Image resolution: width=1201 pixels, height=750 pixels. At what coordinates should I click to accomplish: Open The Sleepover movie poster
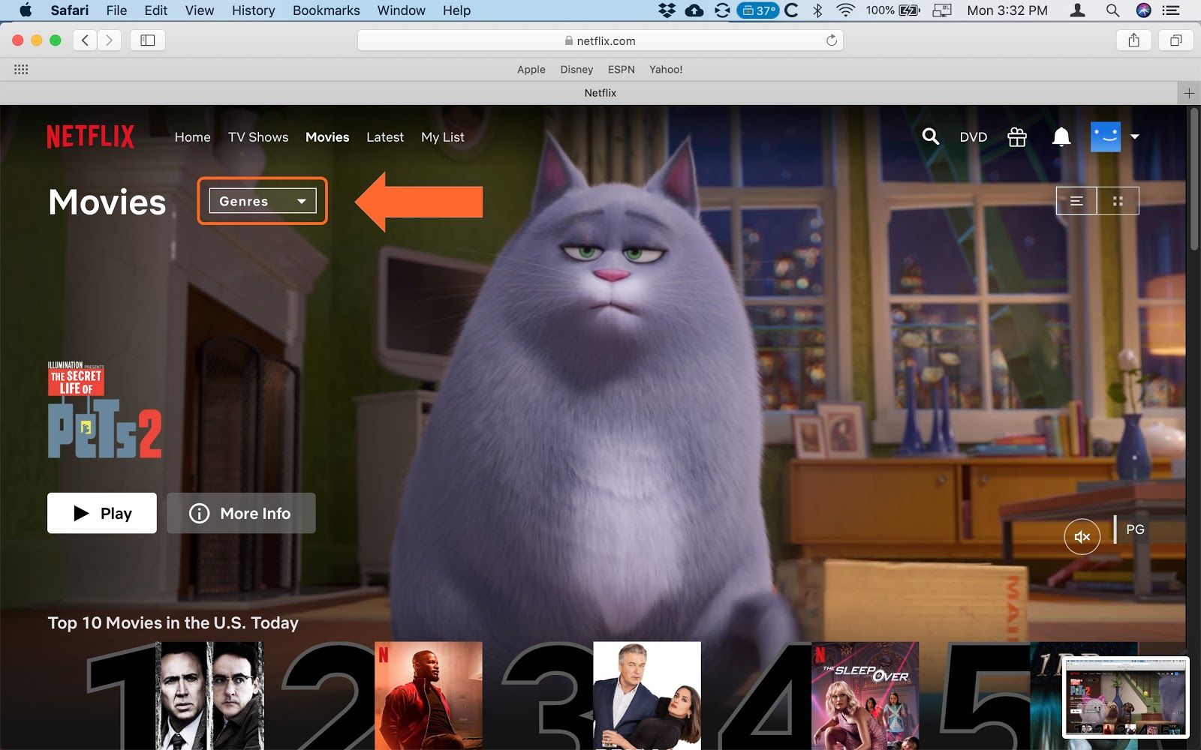[x=865, y=695]
